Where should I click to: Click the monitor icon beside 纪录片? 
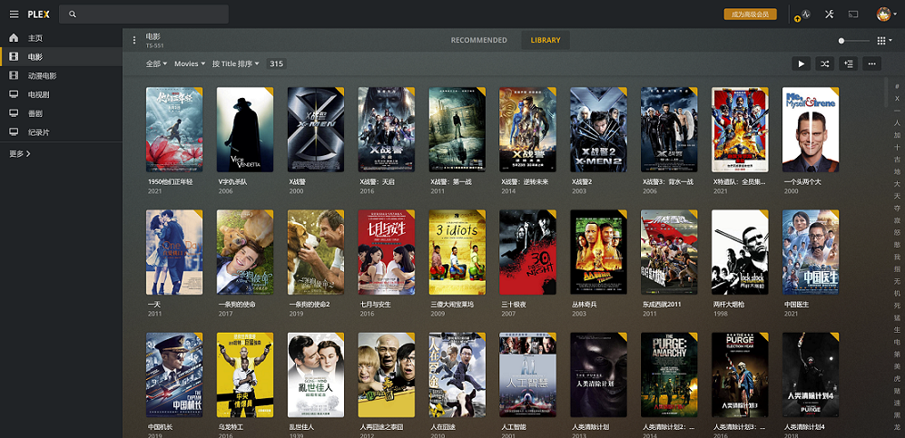pos(14,132)
